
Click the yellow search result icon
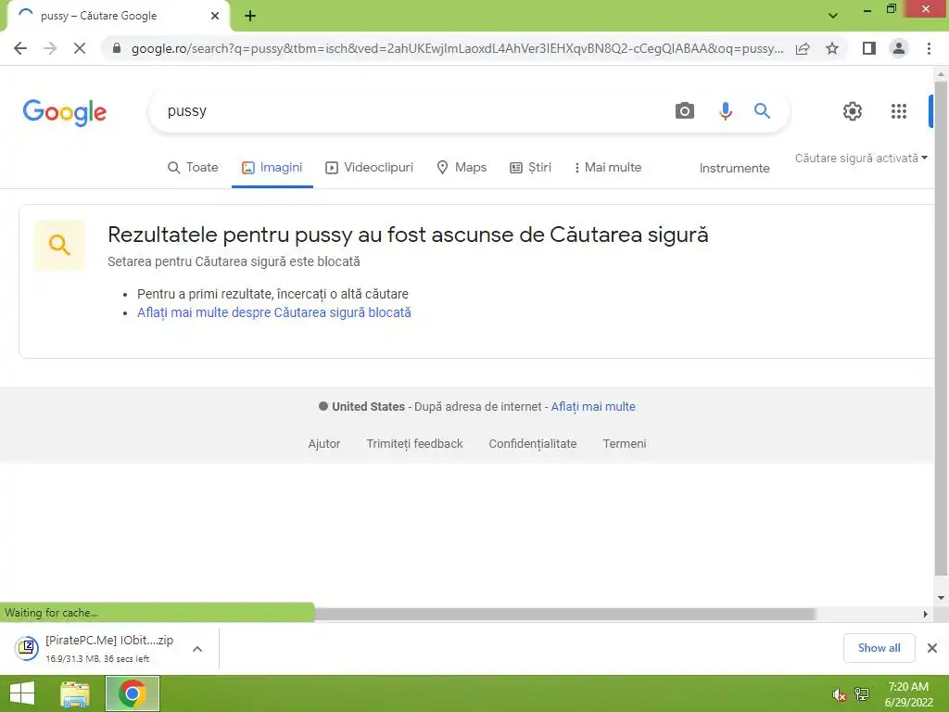point(59,245)
